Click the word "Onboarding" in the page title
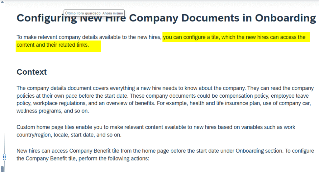The image size is (319, 172). click(x=286, y=18)
